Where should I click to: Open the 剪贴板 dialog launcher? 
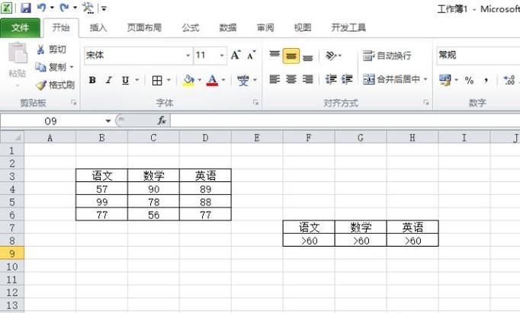point(74,103)
